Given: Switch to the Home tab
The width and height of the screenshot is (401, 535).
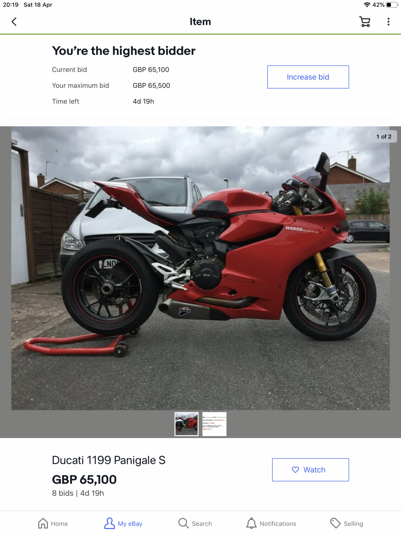Looking at the screenshot, I should (53, 523).
